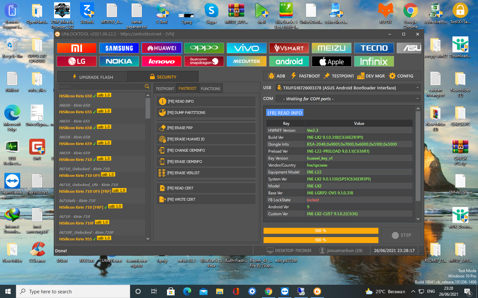Select the Huawei brand tile
This screenshot has width=478, height=298.
point(162,48)
